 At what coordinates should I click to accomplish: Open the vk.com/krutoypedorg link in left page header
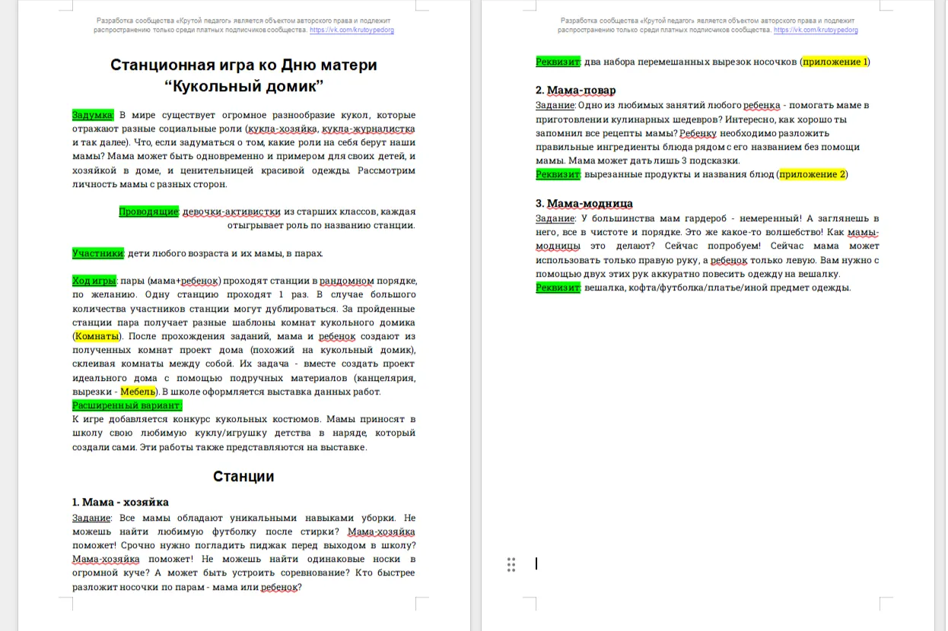(x=352, y=30)
